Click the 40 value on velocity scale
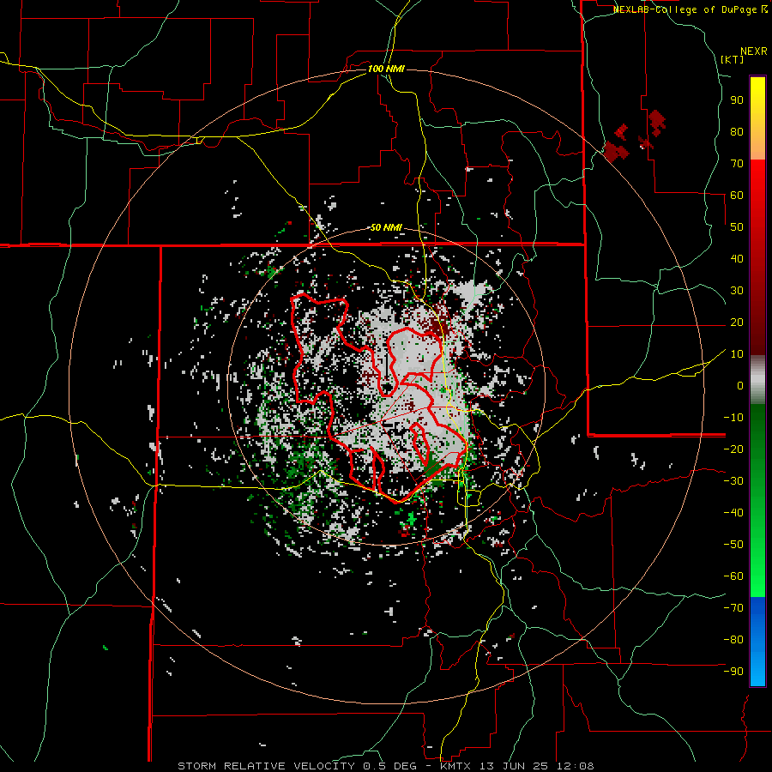This screenshot has width=772, height=772. [x=737, y=258]
